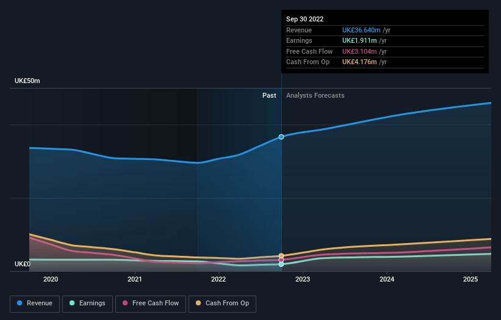Click the UK£0 y-axis label
The width and height of the screenshot is (501, 320).
coord(23,264)
